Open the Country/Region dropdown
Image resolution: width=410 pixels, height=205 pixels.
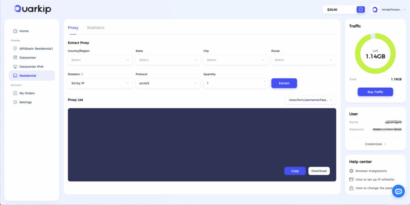click(100, 60)
